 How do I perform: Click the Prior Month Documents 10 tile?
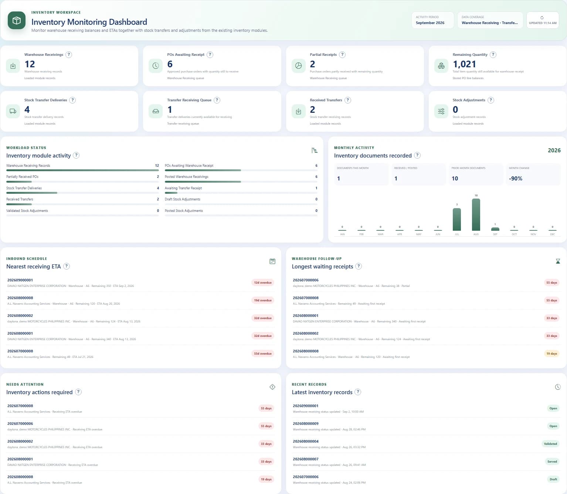pos(475,174)
